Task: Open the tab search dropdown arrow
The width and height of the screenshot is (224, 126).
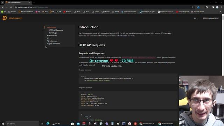Action: tap(2, 2)
